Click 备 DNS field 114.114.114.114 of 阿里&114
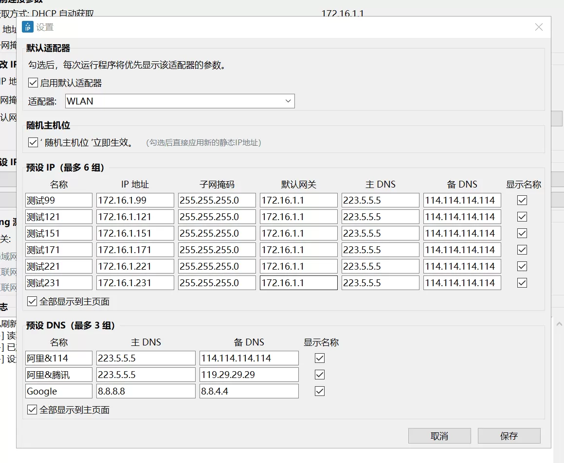This screenshot has width=564, height=463. (249, 358)
